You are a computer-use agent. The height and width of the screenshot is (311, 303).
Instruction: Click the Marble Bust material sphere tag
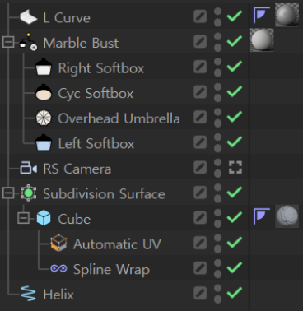coord(262,40)
